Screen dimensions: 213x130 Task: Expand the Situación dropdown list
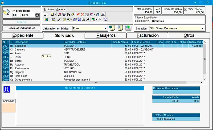202,28
